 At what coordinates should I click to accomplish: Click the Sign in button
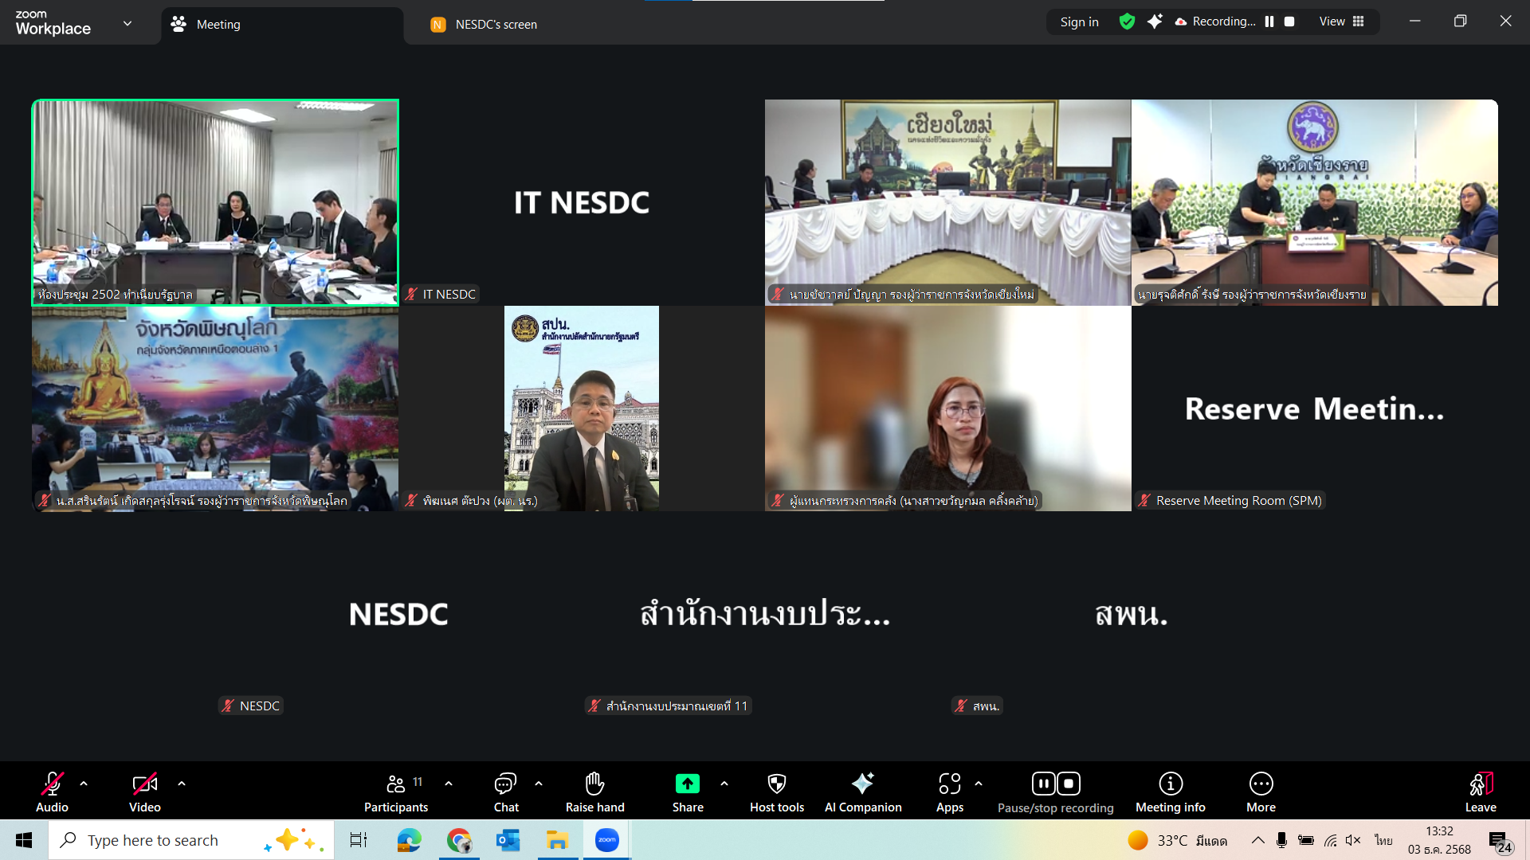pos(1079,21)
